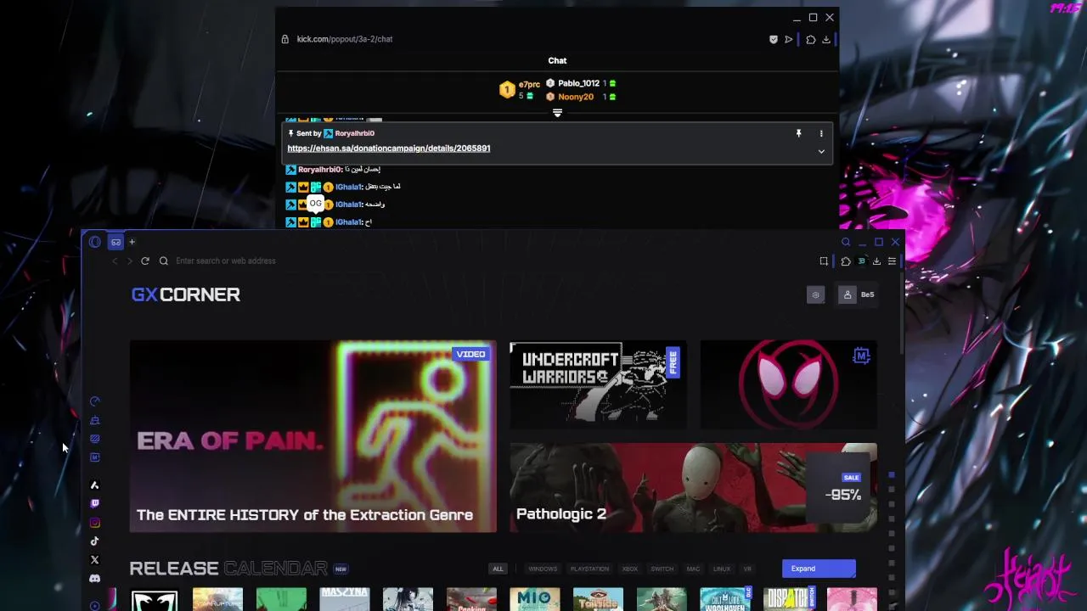
Task: Collapse the gift leaderboard in chat
Action: 557,113
